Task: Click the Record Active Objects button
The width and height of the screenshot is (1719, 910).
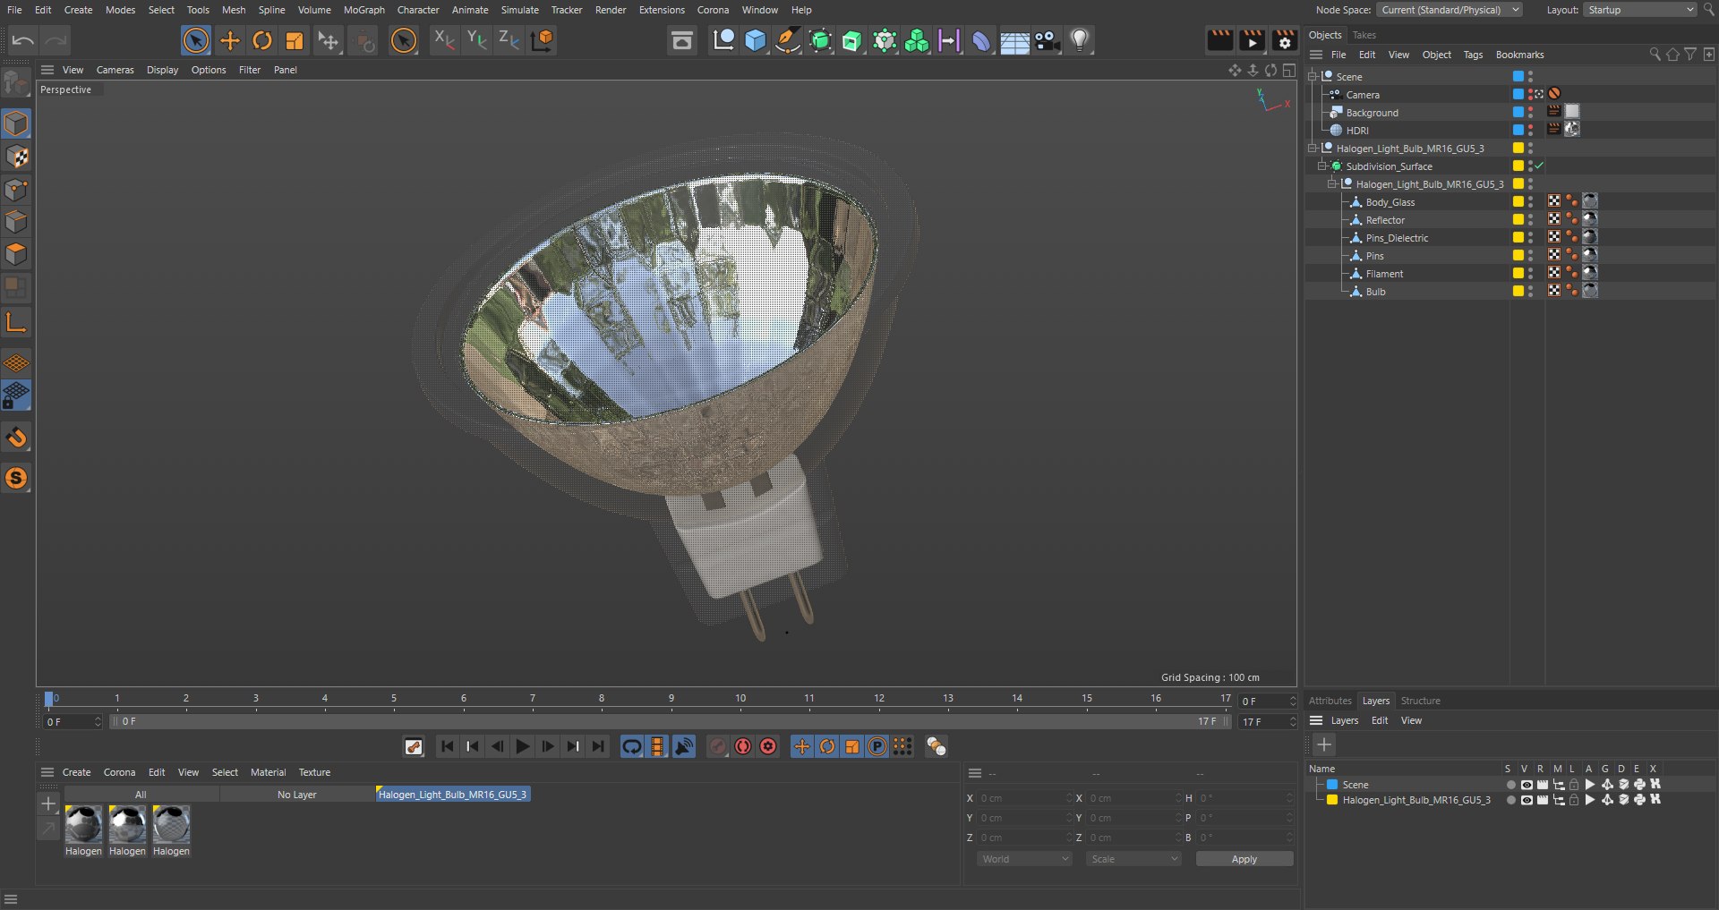Action: 718,746
